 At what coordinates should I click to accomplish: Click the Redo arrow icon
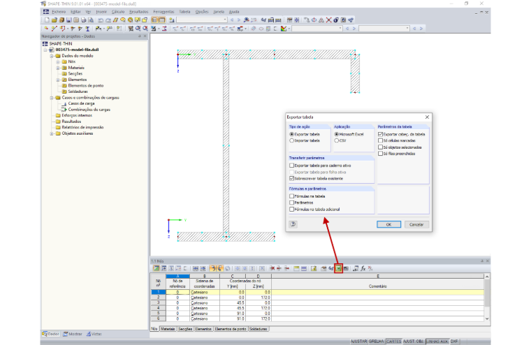coord(108,20)
